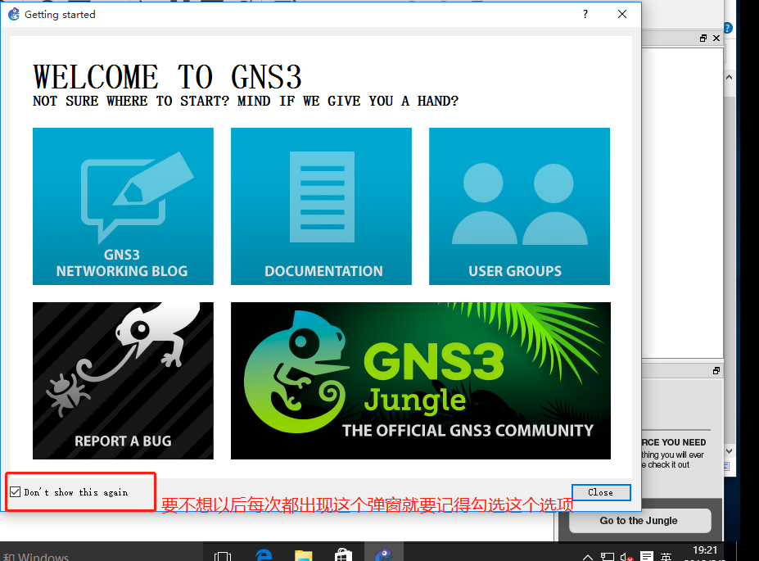Show hidden system tray icons
Image resolution: width=759 pixels, height=561 pixels.
coord(588,557)
